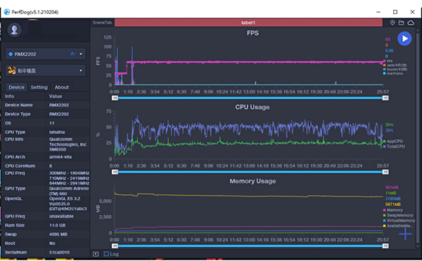This screenshot has width=422, height=261.
Task: Click the blue device icon before RMX2202
Action: pyautogui.click(x=11, y=54)
